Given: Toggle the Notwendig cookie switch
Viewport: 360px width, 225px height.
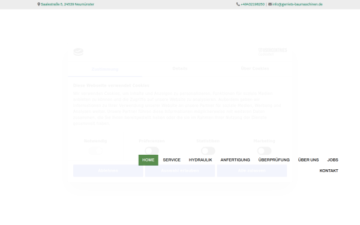Looking at the screenshot, I should [x=95, y=151].
